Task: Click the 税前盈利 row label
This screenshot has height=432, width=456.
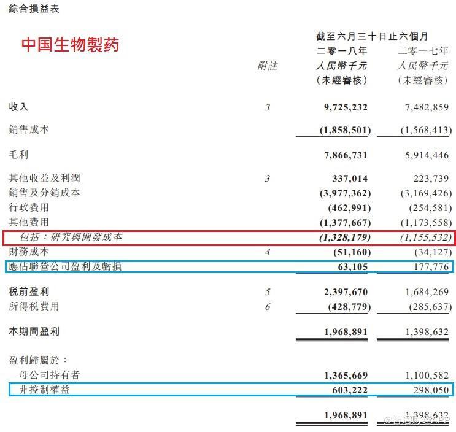Action: tap(29, 291)
